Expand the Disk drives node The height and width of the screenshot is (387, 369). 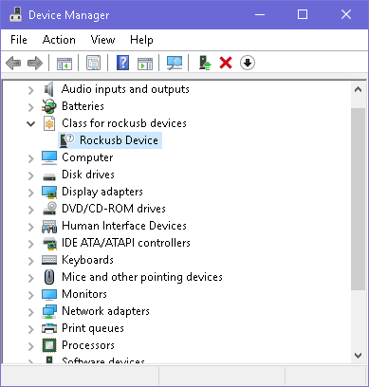[30, 175]
